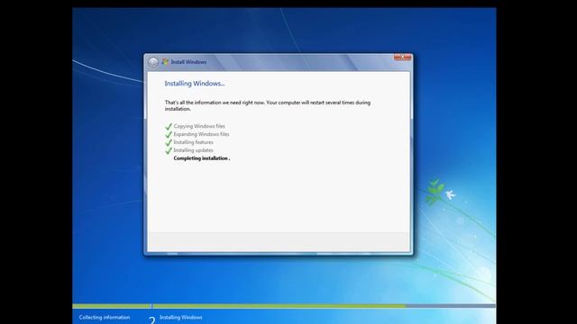This screenshot has width=577, height=324.
Task: Click the Installing Windows stage label at bottom
Action: pos(180,317)
